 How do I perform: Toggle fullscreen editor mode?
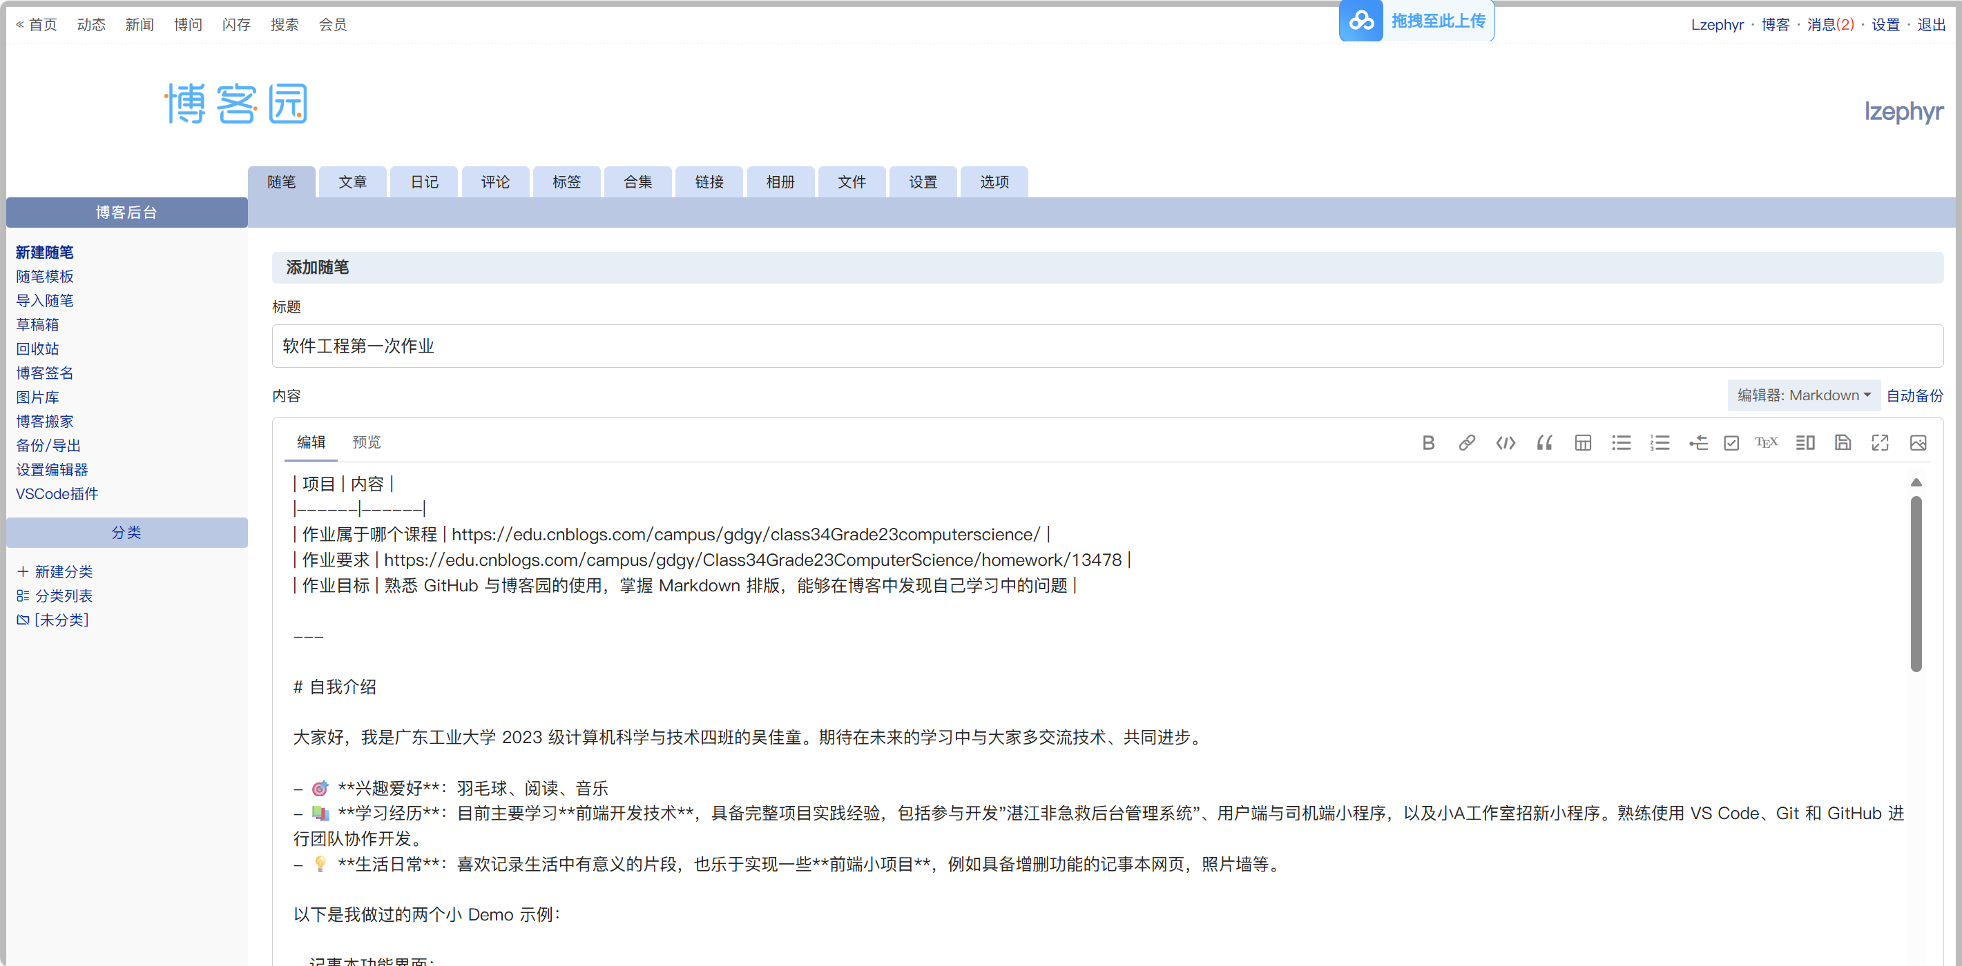(1880, 443)
